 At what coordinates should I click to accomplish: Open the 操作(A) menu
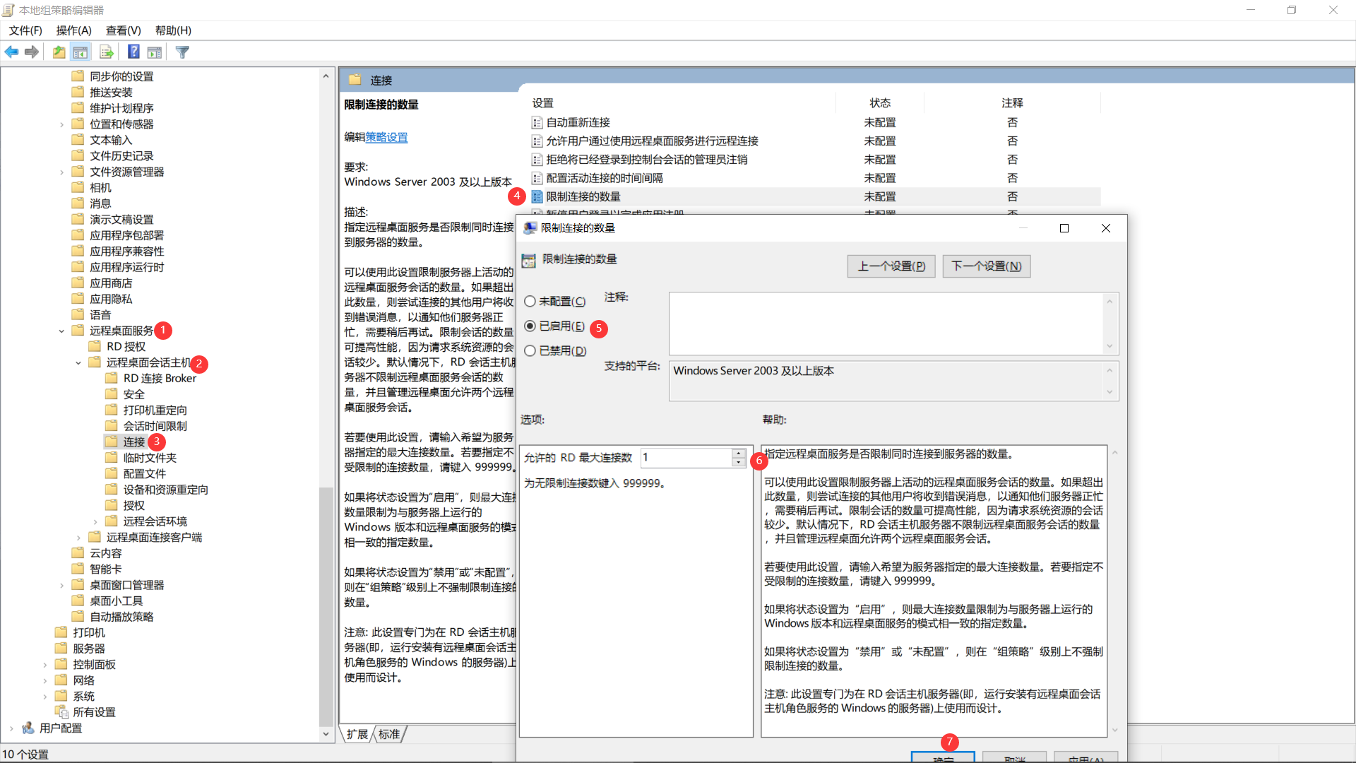pyautogui.click(x=73, y=30)
